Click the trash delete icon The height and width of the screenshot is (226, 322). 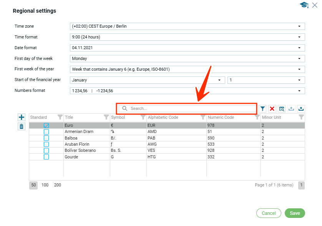pyautogui.click(x=22, y=126)
